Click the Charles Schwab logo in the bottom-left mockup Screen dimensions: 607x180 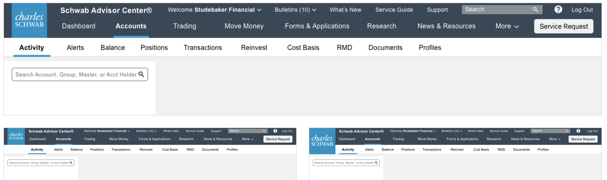click(16, 136)
